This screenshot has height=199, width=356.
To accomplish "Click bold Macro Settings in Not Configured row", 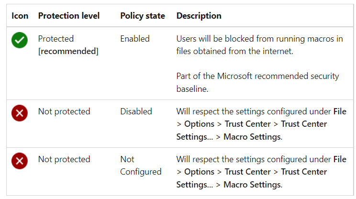I will [252, 184].
